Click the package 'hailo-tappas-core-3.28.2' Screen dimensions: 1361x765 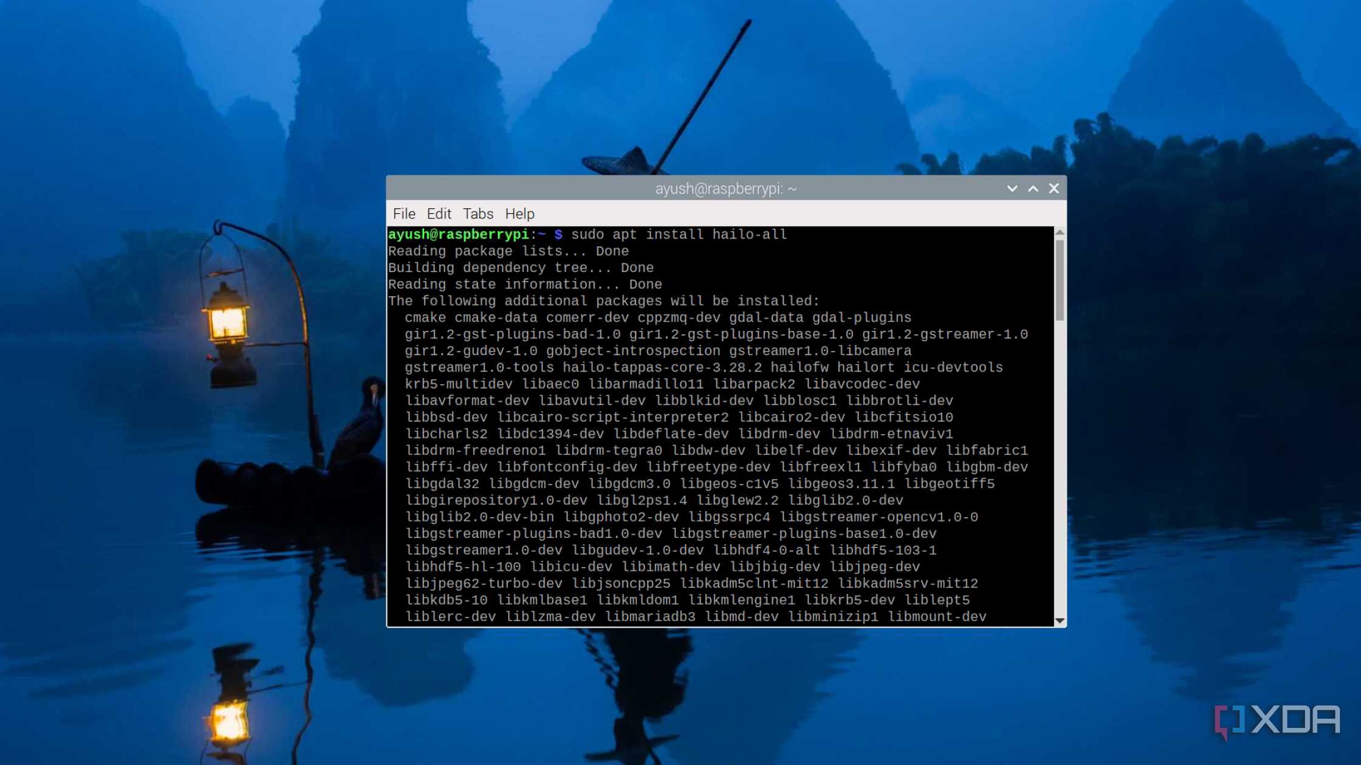pyautogui.click(x=662, y=367)
